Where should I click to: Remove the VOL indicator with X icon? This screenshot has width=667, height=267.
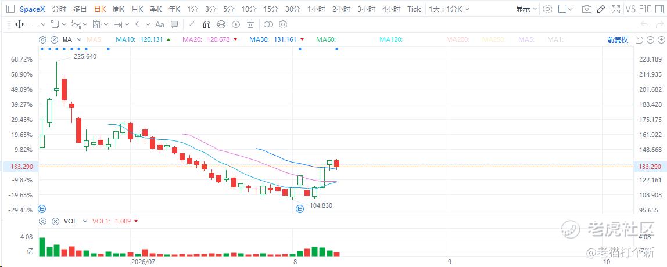click(x=55, y=222)
